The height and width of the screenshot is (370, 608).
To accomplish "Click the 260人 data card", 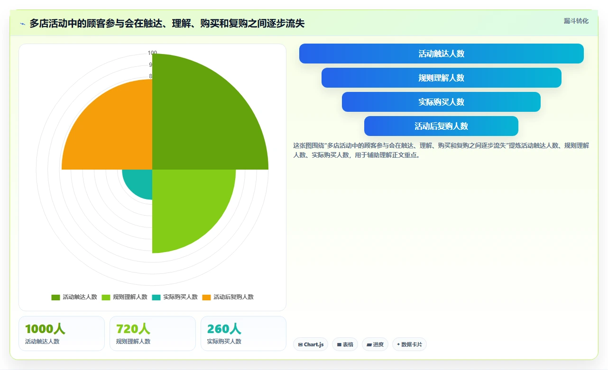I will point(244,334).
